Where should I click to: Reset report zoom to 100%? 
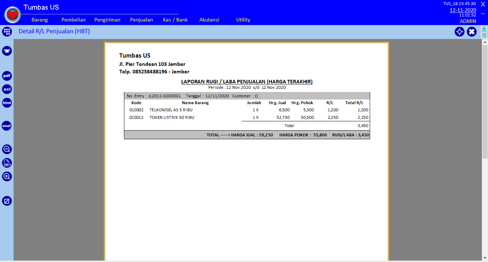tap(7, 163)
